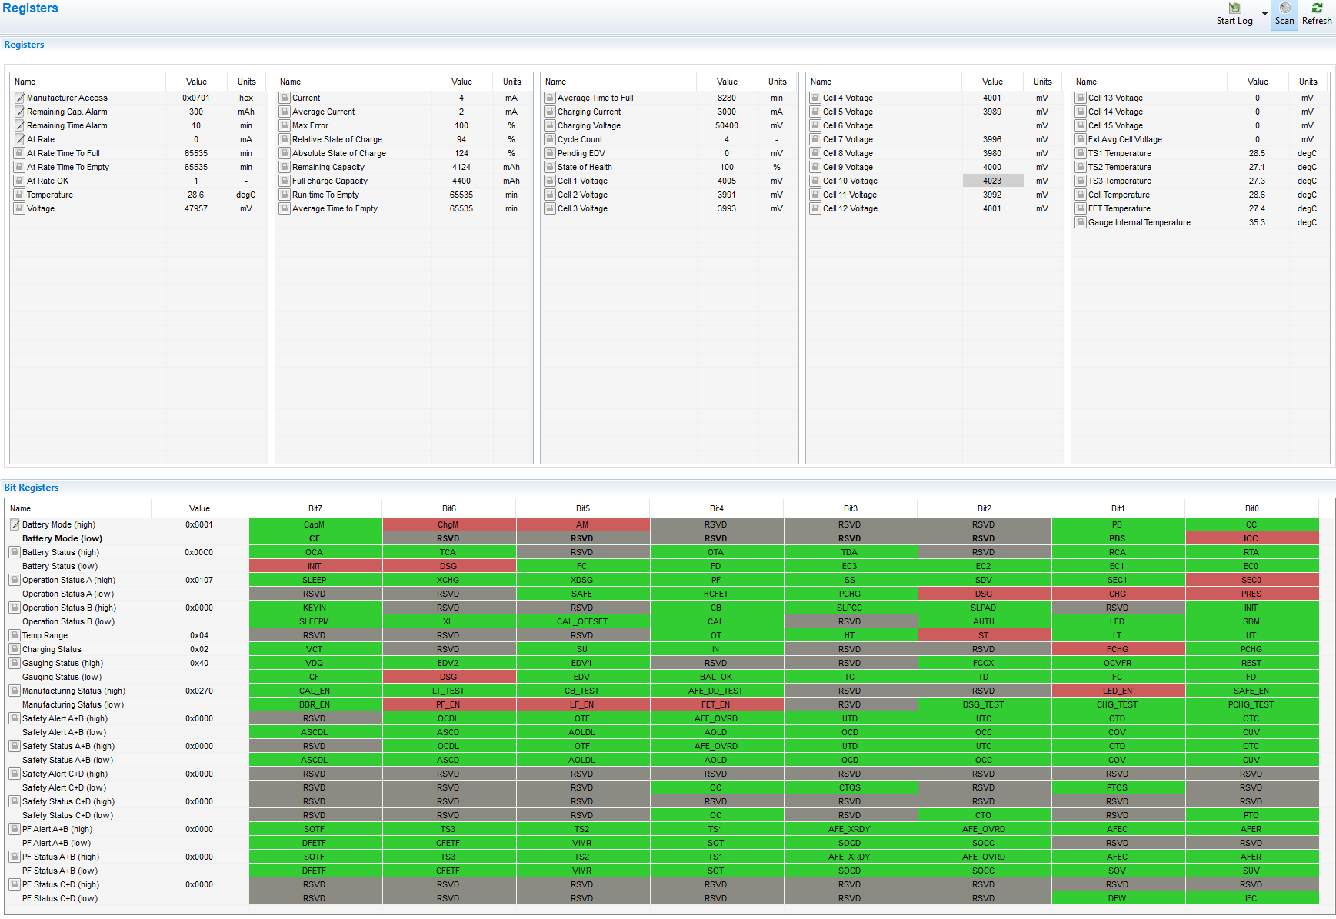Click the lock icon beside Gauge Internal Temperature

coord(1081,222)
